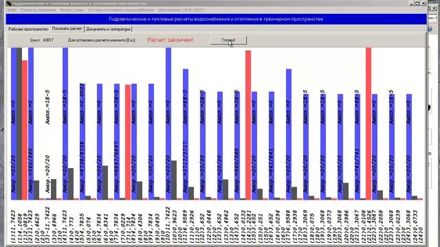Click 'Для остановки расчета нажмите [Esc]' hint
Image resolution: width=440 pixels, height=247 pixels.
click(101, 40)
